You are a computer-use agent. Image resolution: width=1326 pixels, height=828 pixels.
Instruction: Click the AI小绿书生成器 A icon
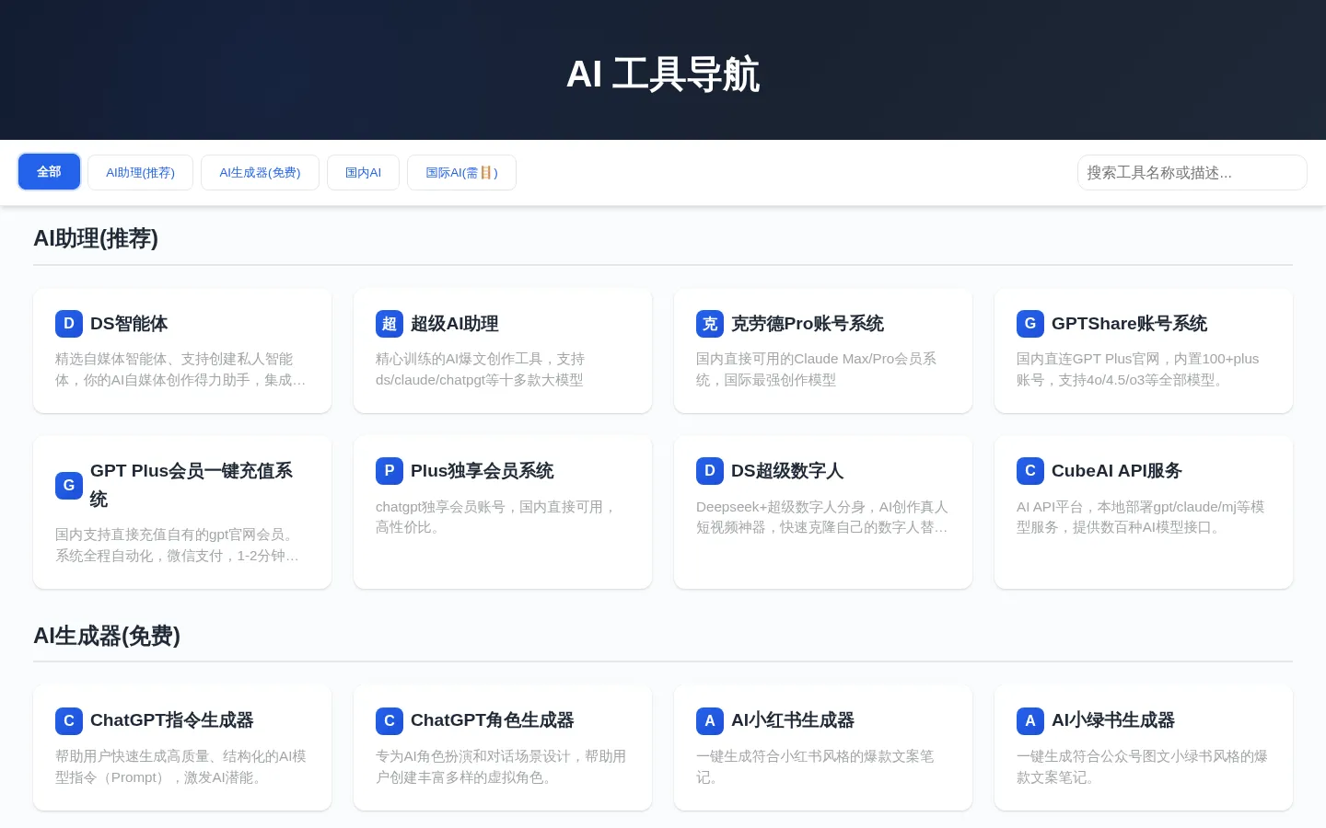click(1030, 720)
